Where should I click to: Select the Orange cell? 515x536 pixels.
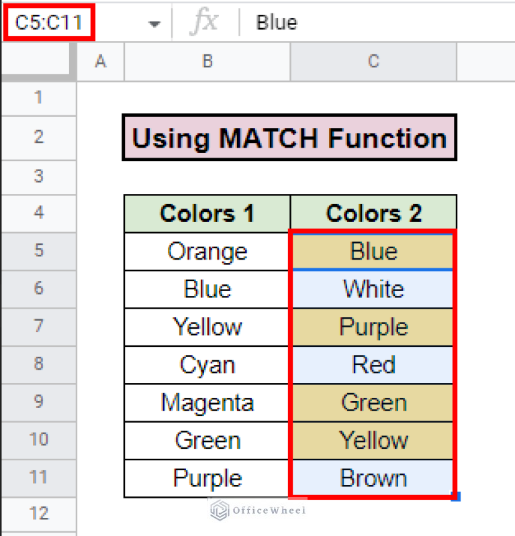point(207,252)
